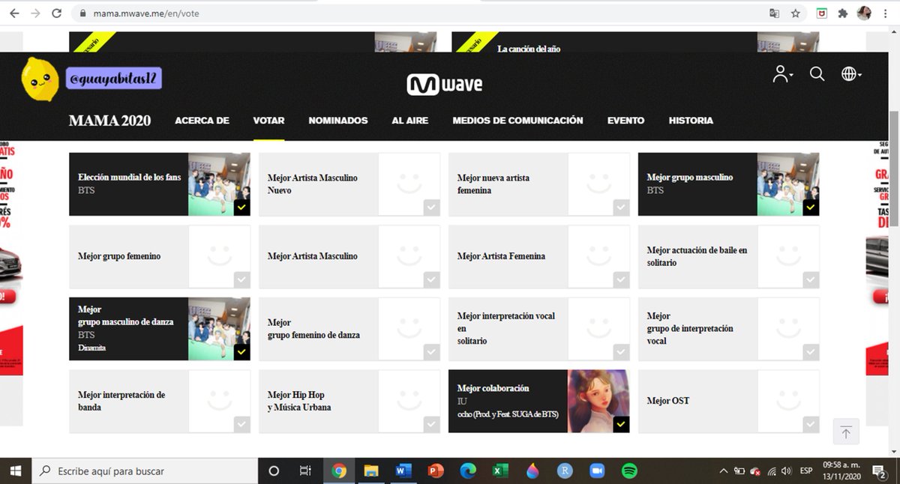Reload the page with the refresh icon
The image size is (900, 484).
[x=57, y=13]
